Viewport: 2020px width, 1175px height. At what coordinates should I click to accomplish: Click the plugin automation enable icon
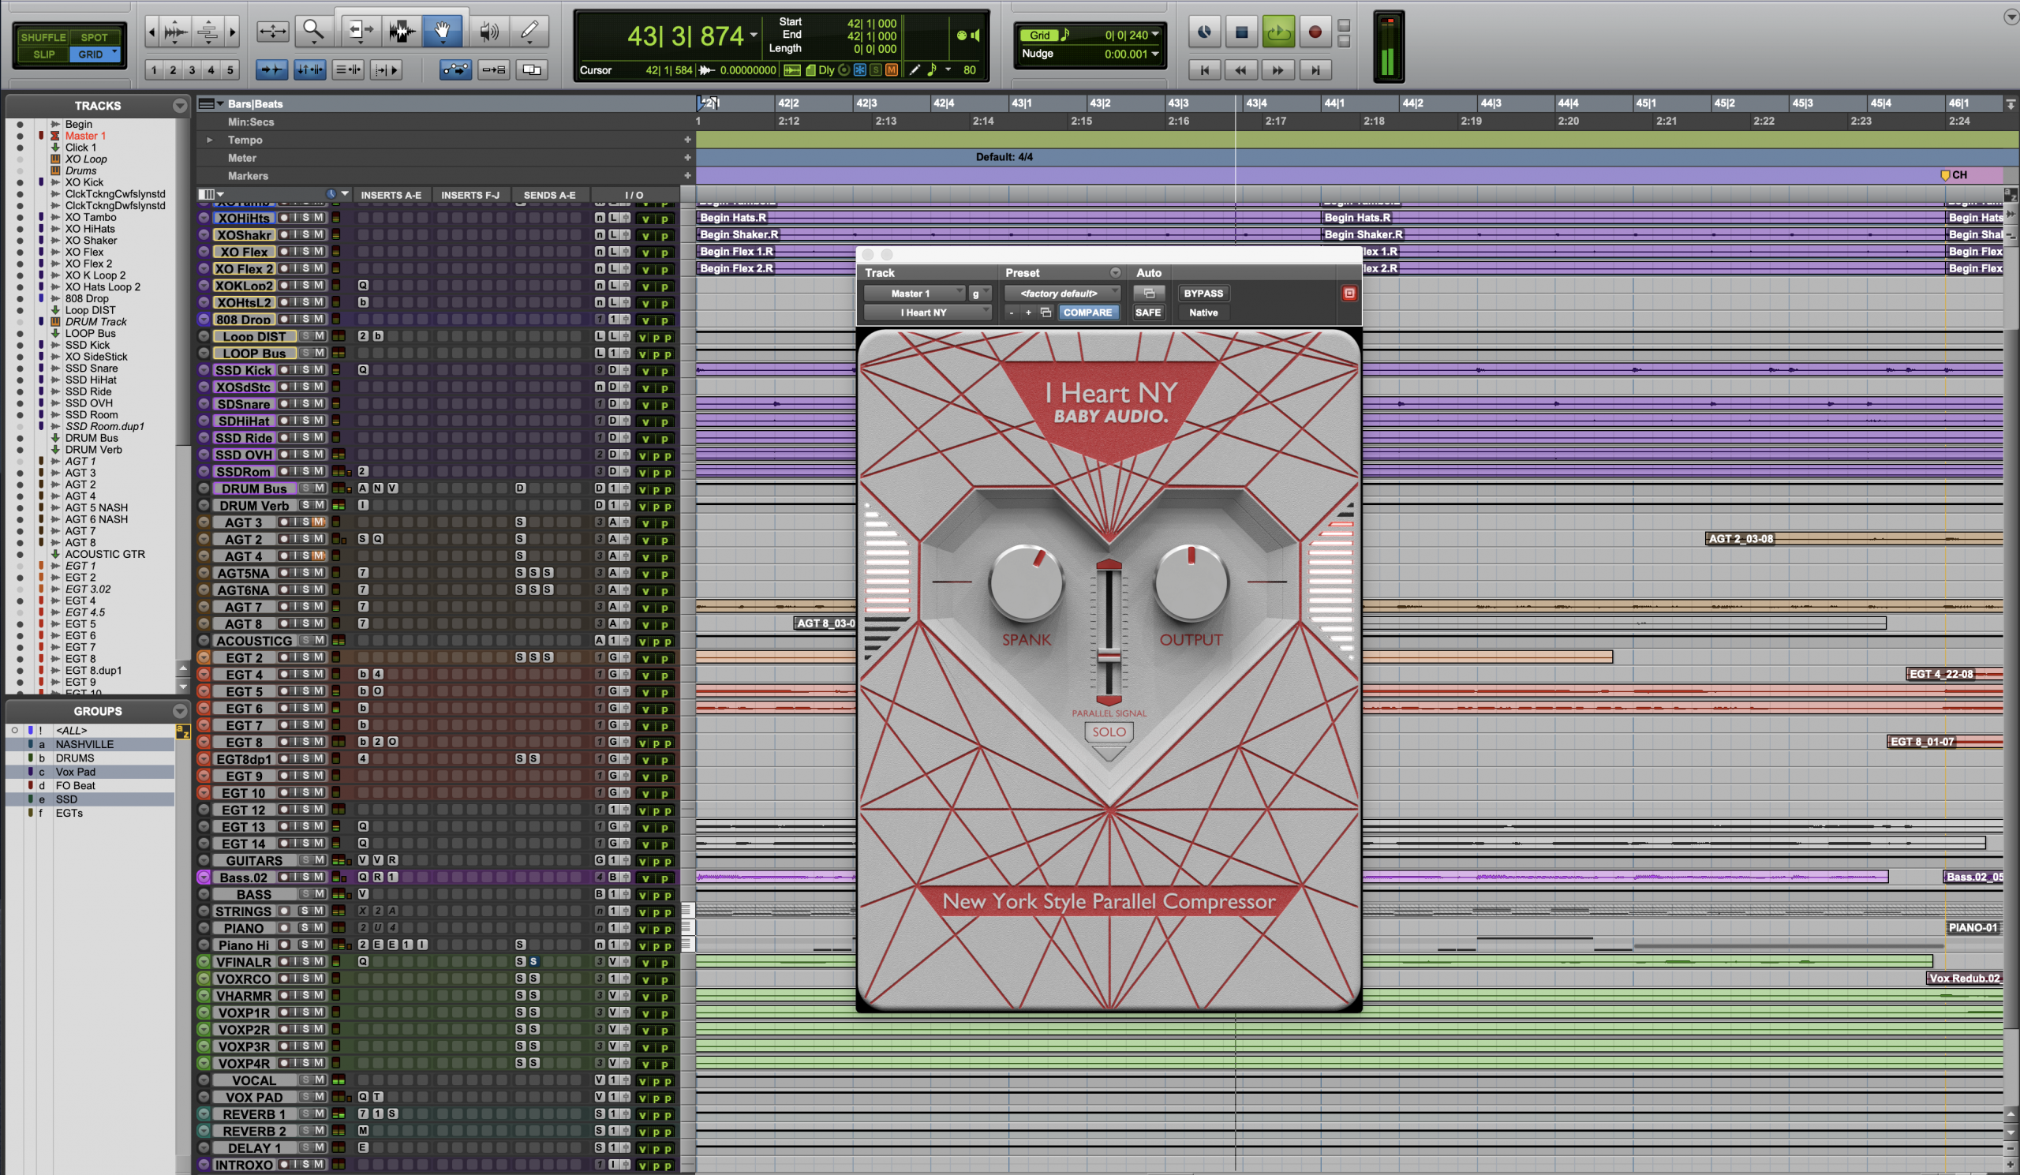(x=1149, y=294)
